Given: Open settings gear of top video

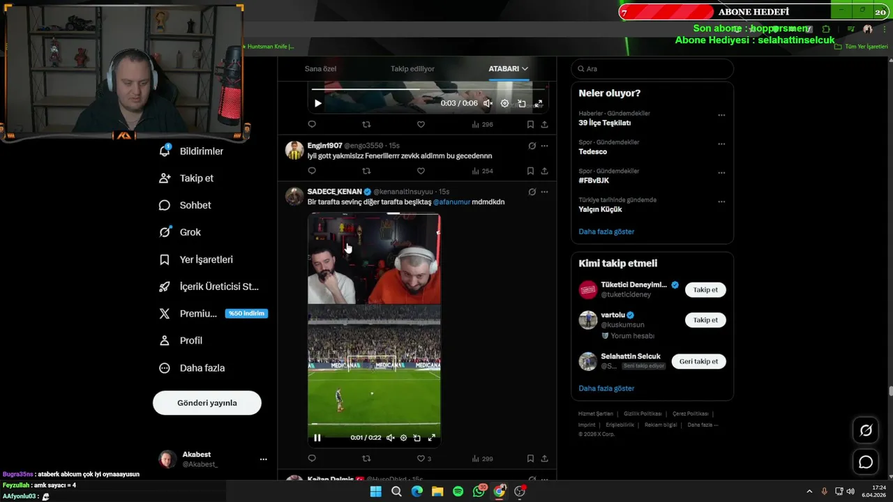Looking at the screenshot, I should click(504, 103).
